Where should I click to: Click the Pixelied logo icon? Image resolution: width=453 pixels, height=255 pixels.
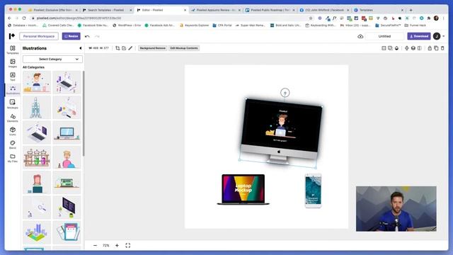click(11, 36)
